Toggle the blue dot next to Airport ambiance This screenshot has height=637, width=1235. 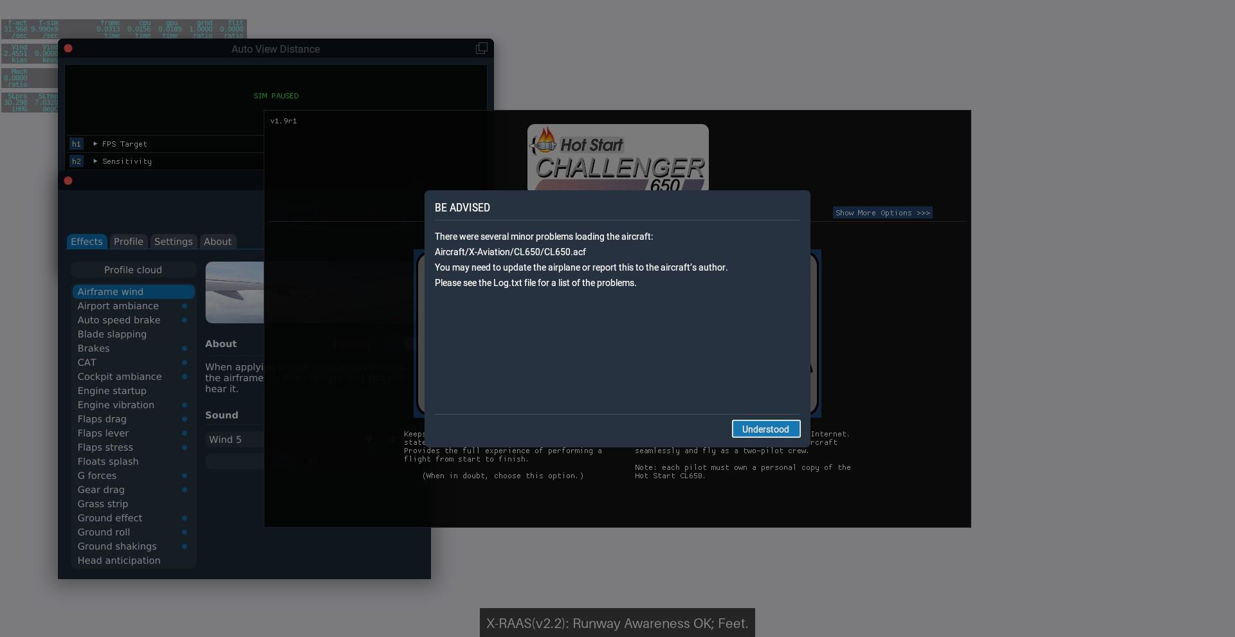185,307
